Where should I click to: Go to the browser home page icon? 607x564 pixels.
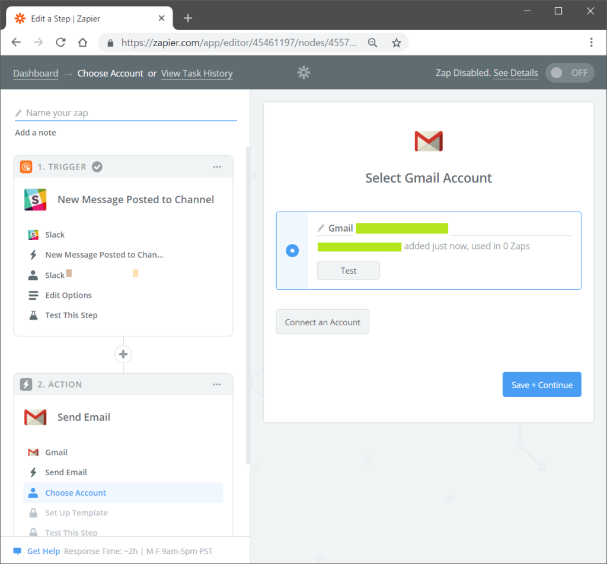(82, 42)
